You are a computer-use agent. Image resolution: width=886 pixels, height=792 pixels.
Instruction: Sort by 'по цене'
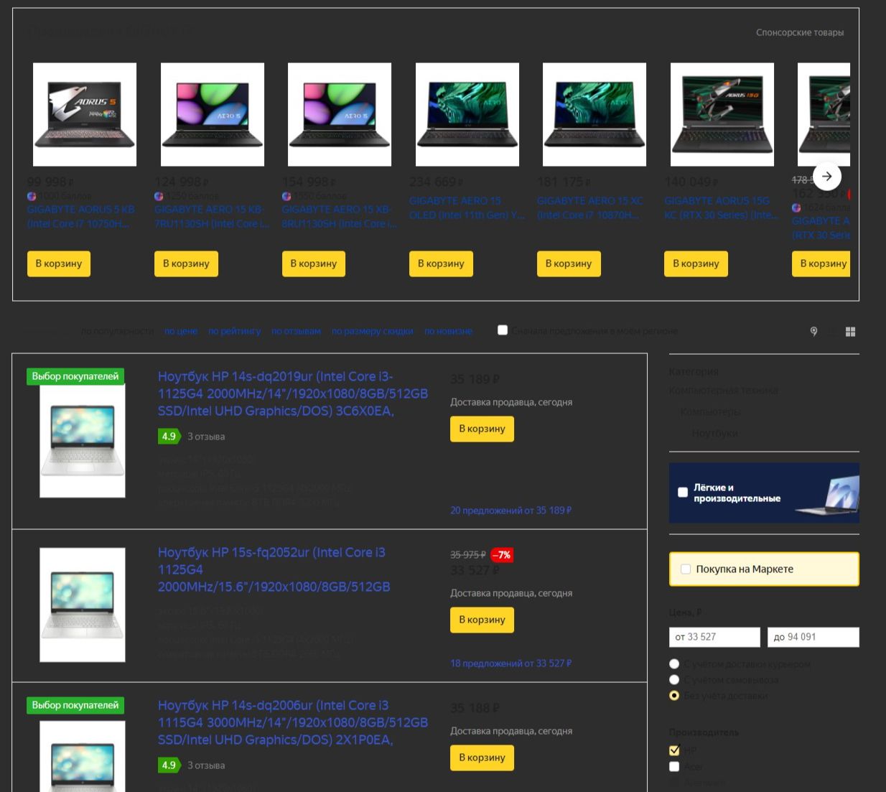(x=181, y=331)
